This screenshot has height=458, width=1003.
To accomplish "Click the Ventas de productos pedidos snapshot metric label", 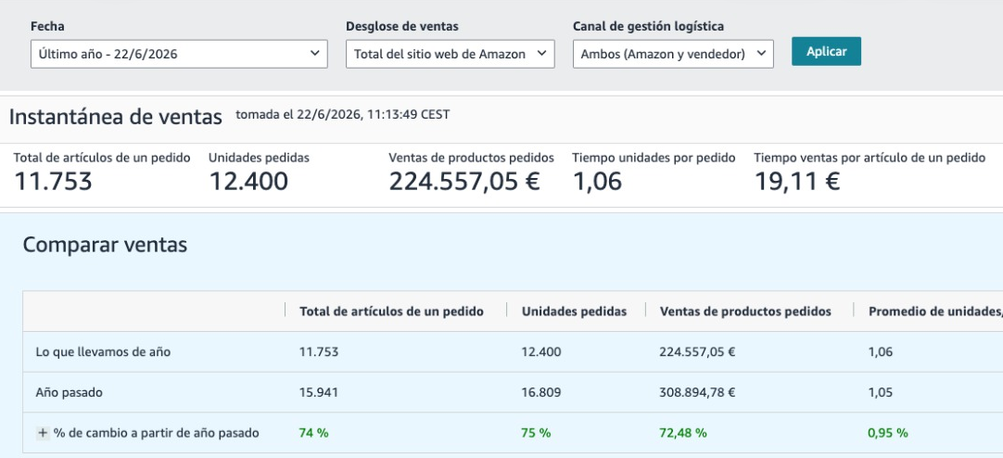I will pyautogui.click(x=472, y=158).
